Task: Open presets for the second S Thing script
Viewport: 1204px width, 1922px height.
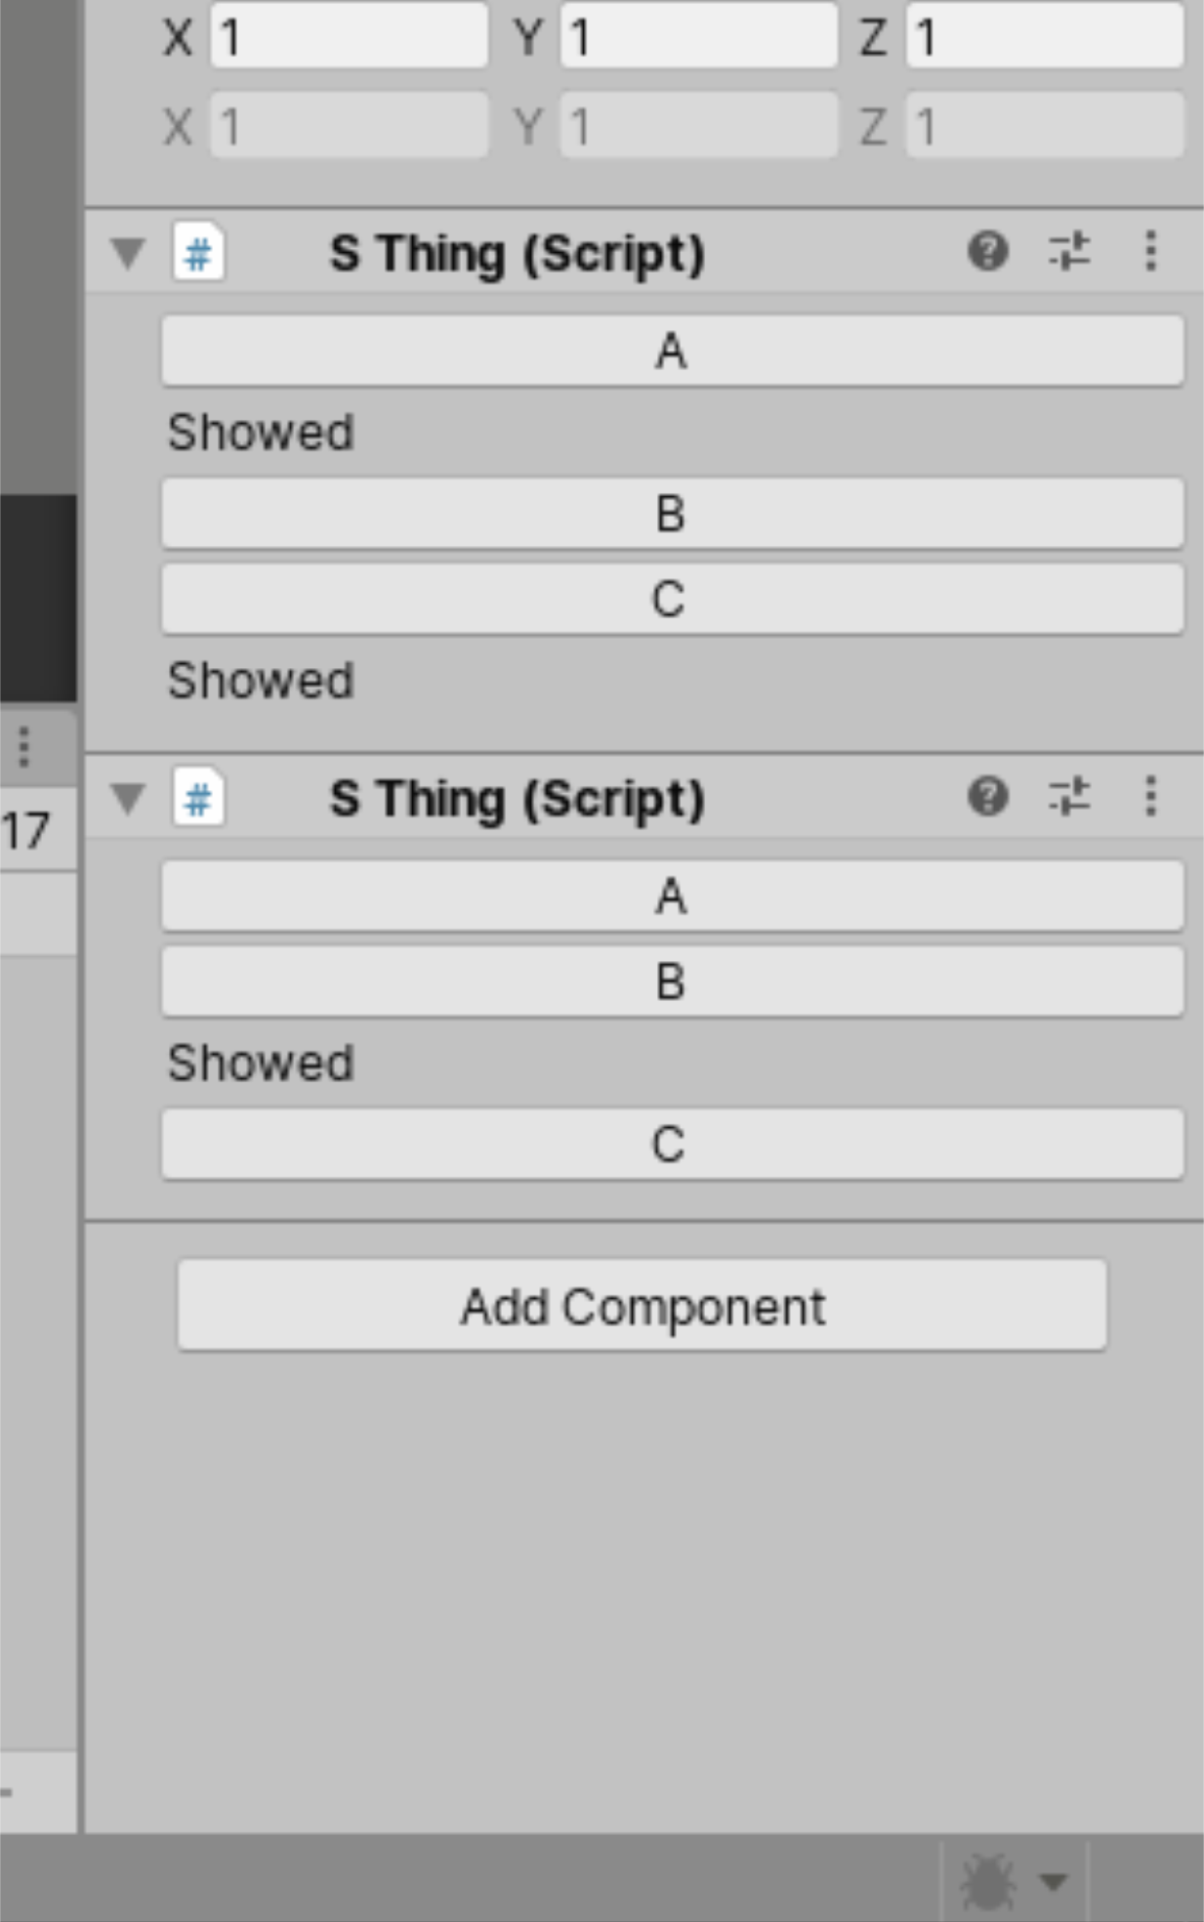Action: pos(1069,797)
